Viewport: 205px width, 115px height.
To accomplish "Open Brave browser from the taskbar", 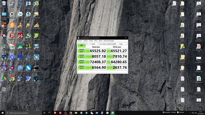I will 55,113.
